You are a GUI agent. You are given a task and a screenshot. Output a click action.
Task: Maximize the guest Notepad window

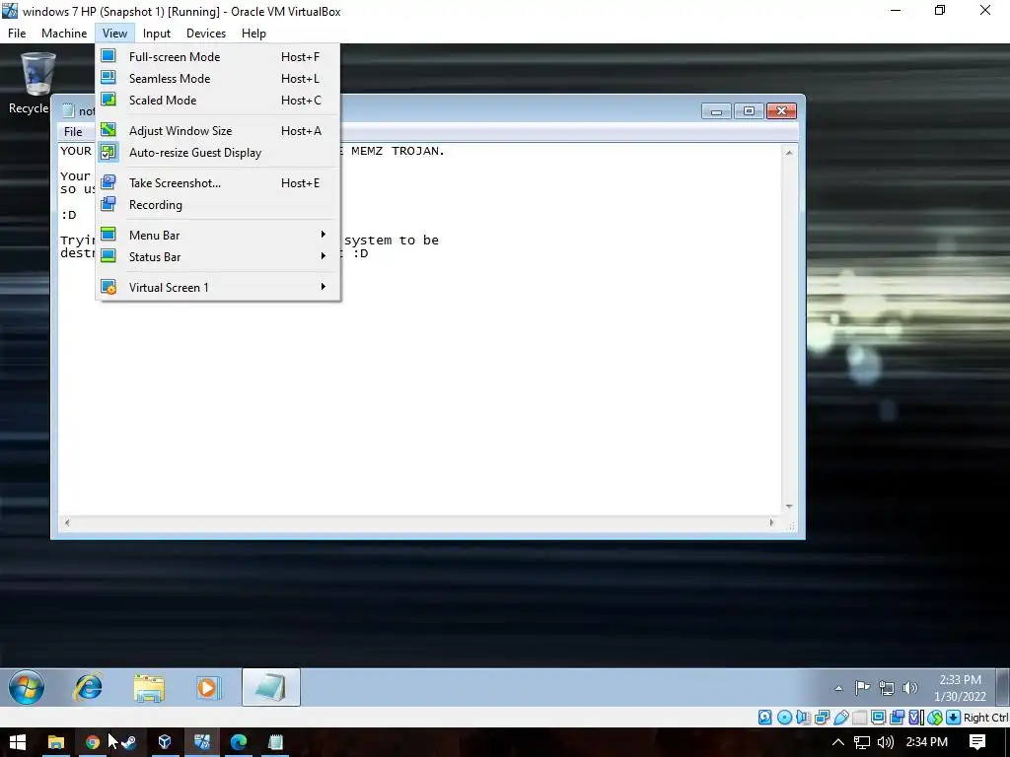click(749, 111)
